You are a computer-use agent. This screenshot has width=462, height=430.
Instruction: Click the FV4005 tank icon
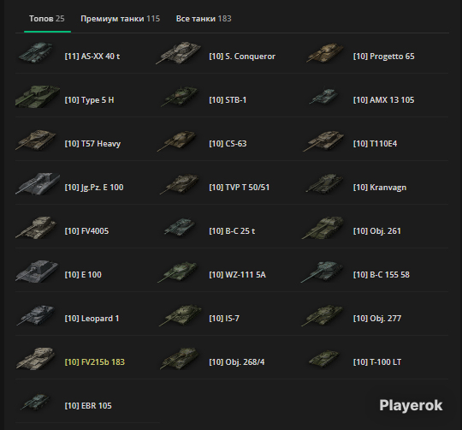point(36,227)
